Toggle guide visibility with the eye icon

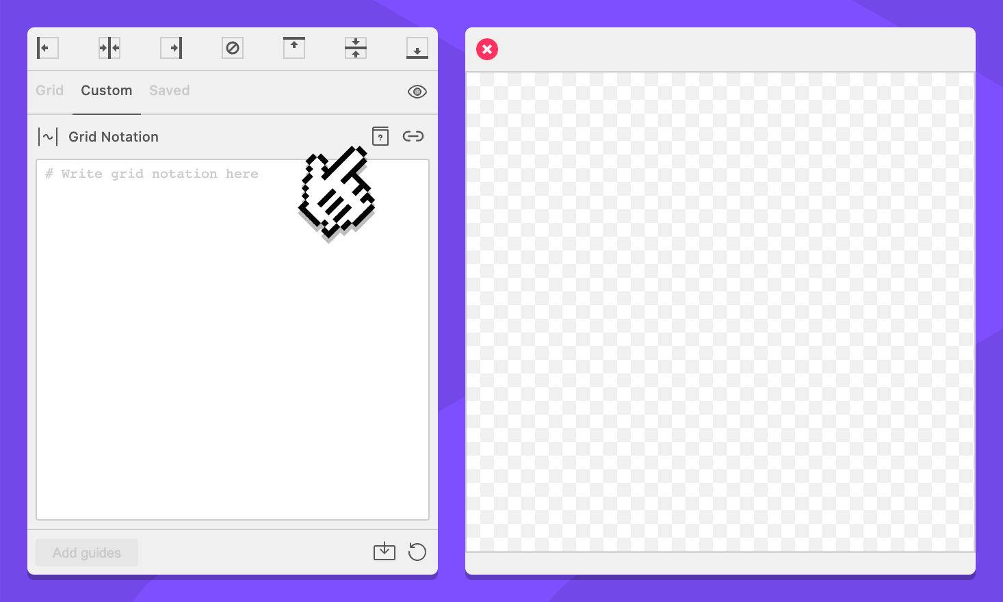[x=417, y=92]
